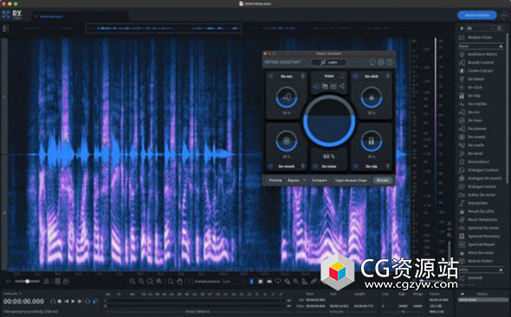
Task: Select the lasso selection tool
Action: [278, 282]
